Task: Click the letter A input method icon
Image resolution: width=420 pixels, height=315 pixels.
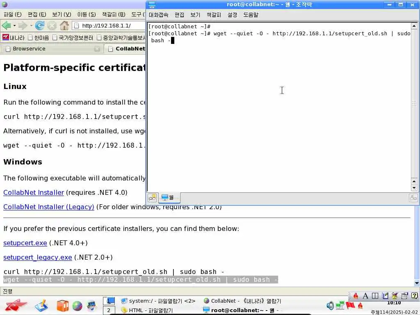Action: coord(365,296)
